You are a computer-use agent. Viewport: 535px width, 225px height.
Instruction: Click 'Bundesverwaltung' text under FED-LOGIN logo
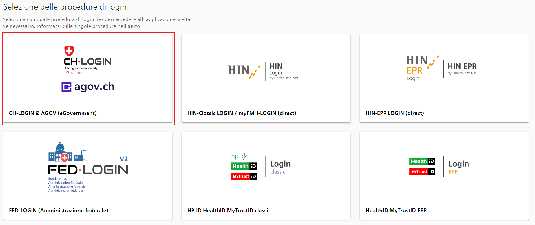click(x=62, y=179)
